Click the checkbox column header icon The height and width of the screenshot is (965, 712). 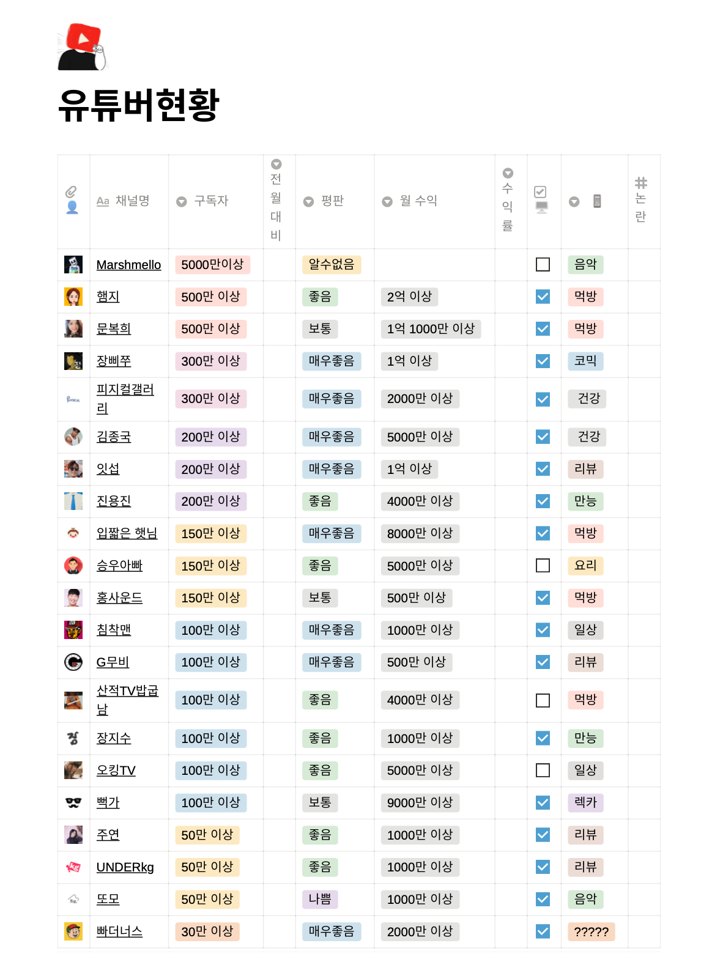point(540,192)
